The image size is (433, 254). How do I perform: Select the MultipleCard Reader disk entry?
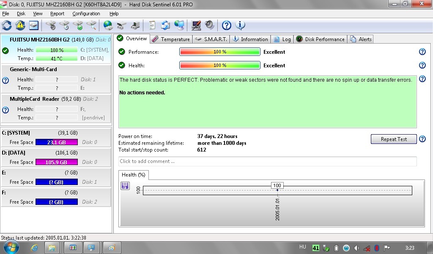pyautogui.click(x=56, y=108)
